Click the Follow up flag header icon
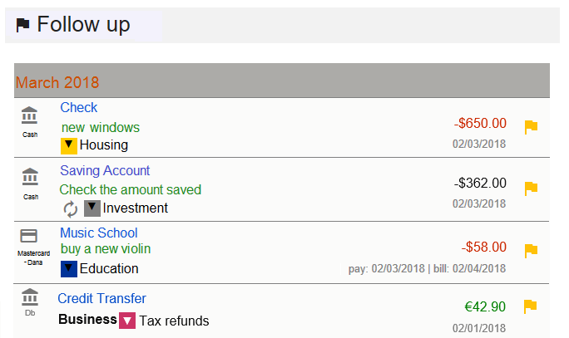This screenshot has height=338, width=569. [22, 26]
